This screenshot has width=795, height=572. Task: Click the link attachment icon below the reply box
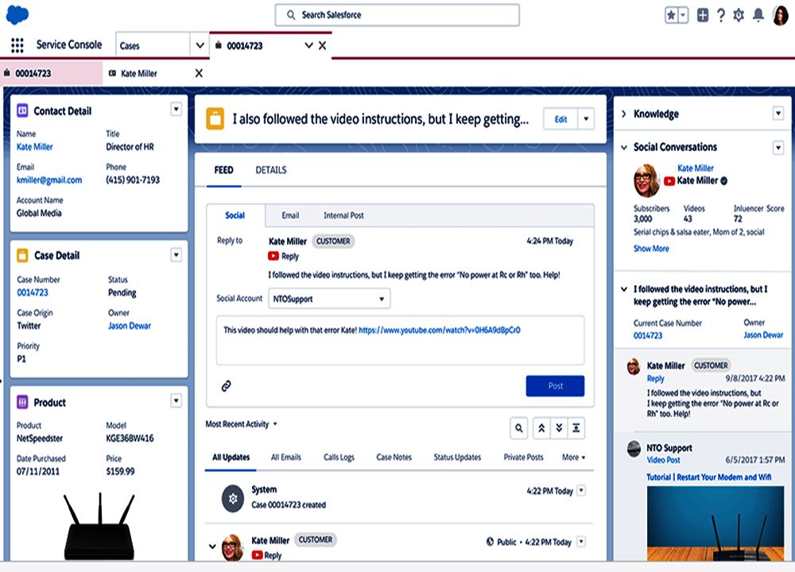[226, 386]
